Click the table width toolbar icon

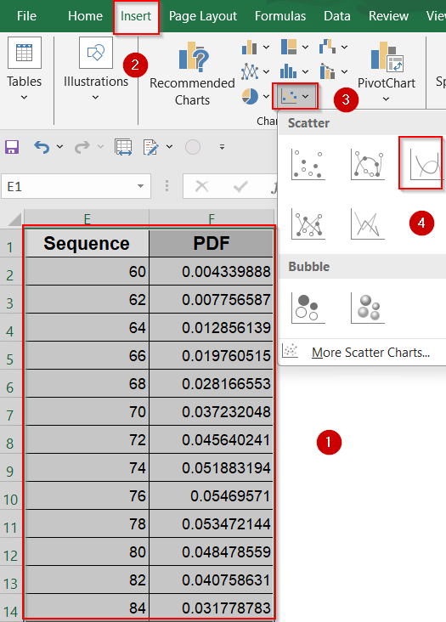[123, 147]
